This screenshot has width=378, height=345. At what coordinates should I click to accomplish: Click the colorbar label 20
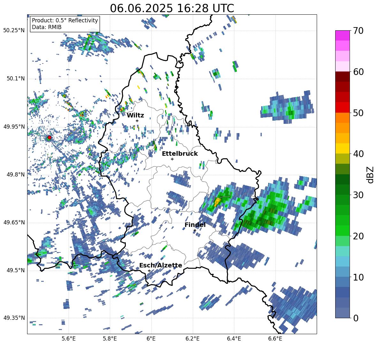pyautogui.click(x=358, y=236)
